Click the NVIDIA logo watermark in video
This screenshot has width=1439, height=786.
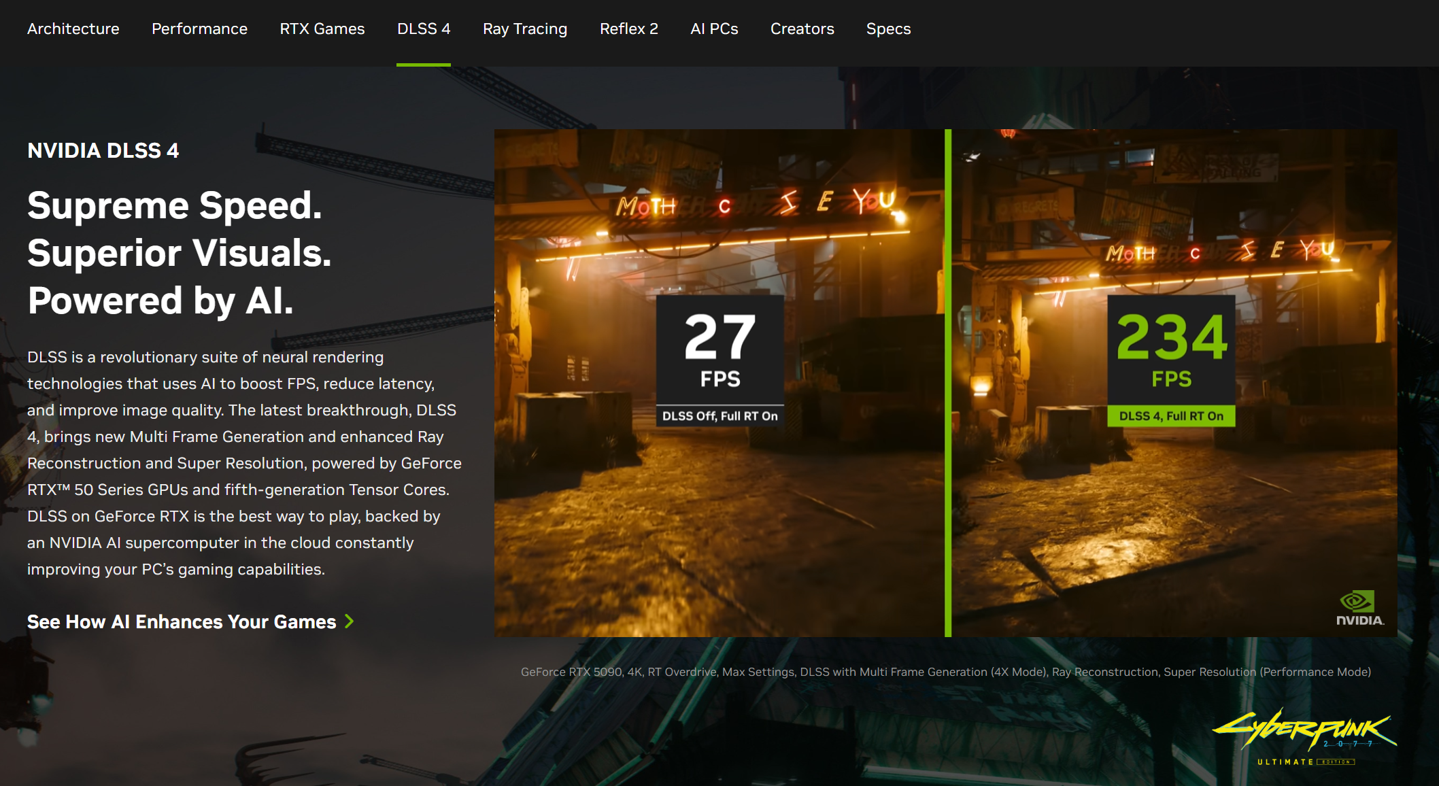point(1359,608)
